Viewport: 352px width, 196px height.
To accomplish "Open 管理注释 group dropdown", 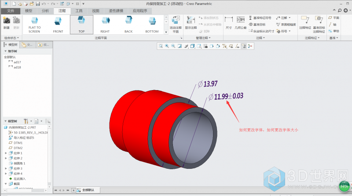I will coord(203,38).
